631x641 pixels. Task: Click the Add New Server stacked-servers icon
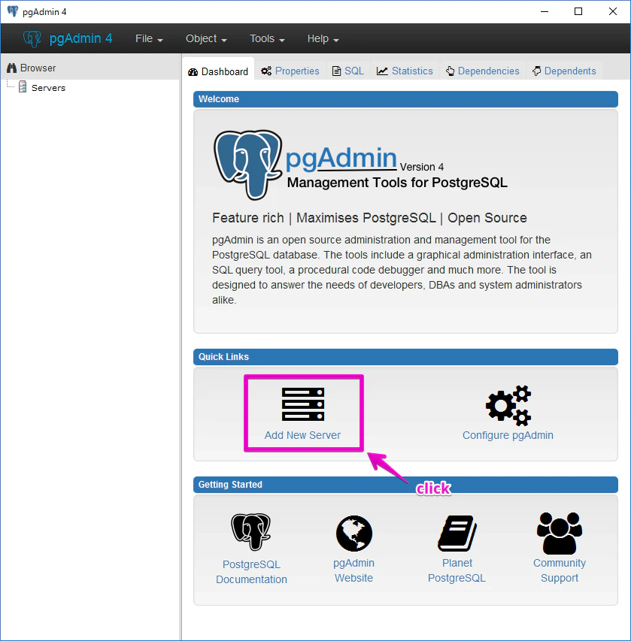[303, 404]
